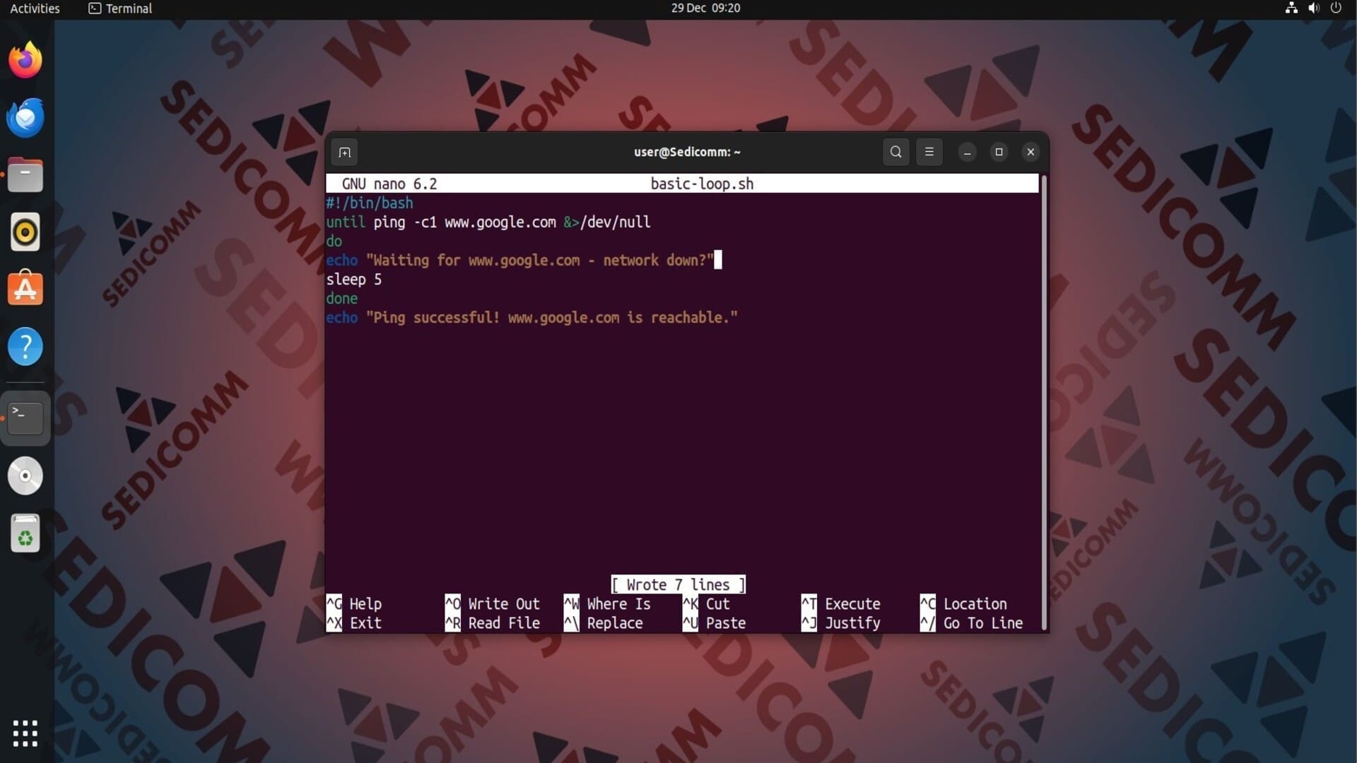Open system menu via volume icon
The image size is (1357, 763).
[1313, 8]
